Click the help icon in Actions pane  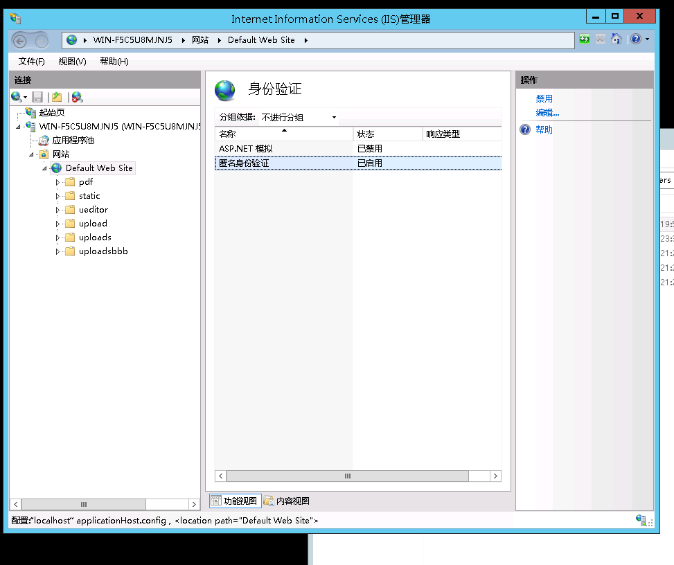(525, 129)
